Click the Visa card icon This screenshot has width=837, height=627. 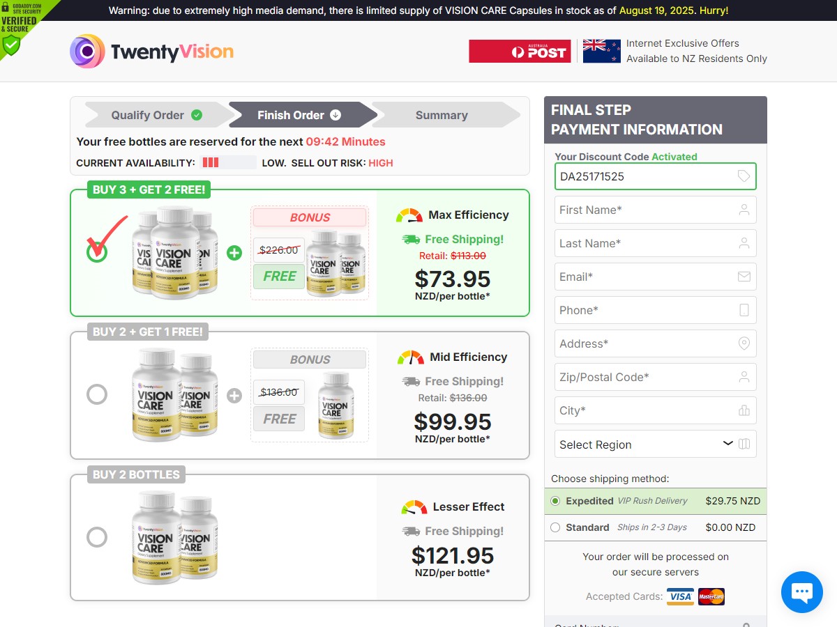pos(680,596)
